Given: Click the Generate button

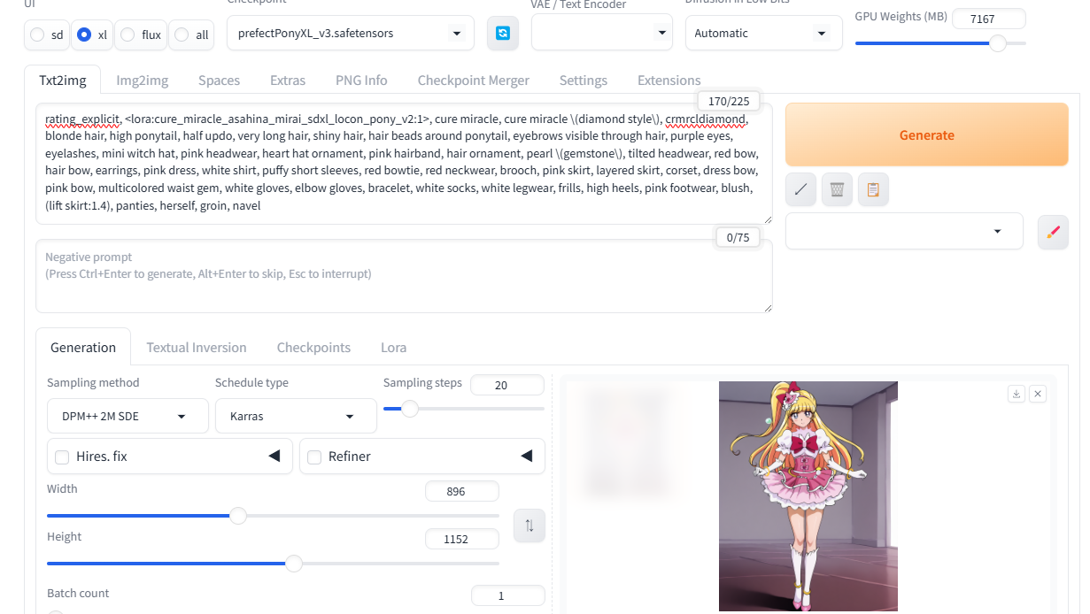Looking at the screenshot, I should point(927,135).
